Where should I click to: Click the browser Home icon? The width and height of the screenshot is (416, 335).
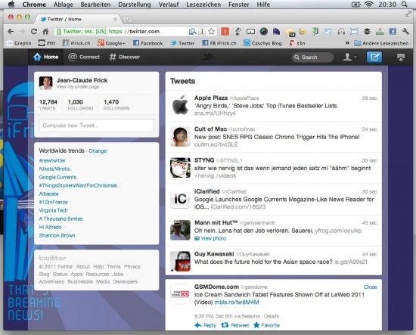pos(45,31)
